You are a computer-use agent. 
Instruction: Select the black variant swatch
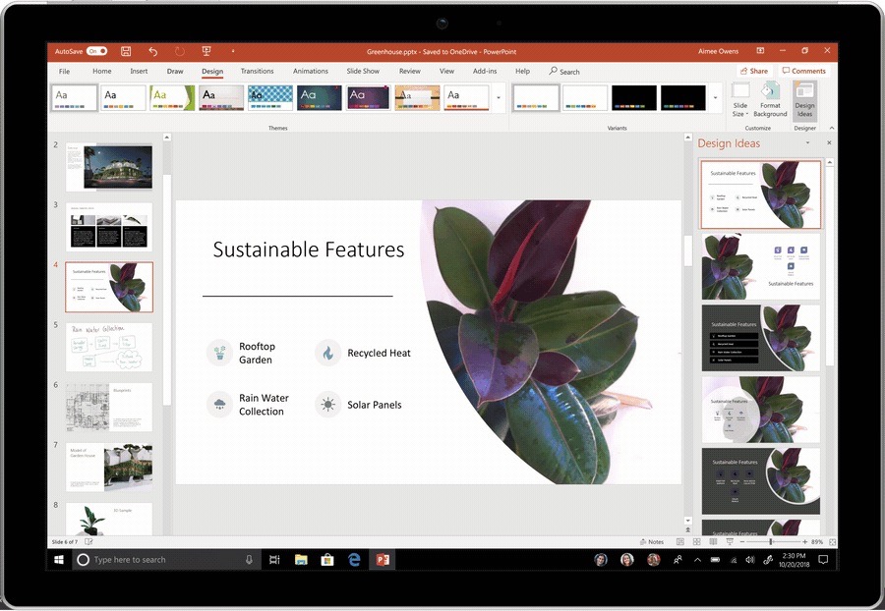(x=634, y=96)
